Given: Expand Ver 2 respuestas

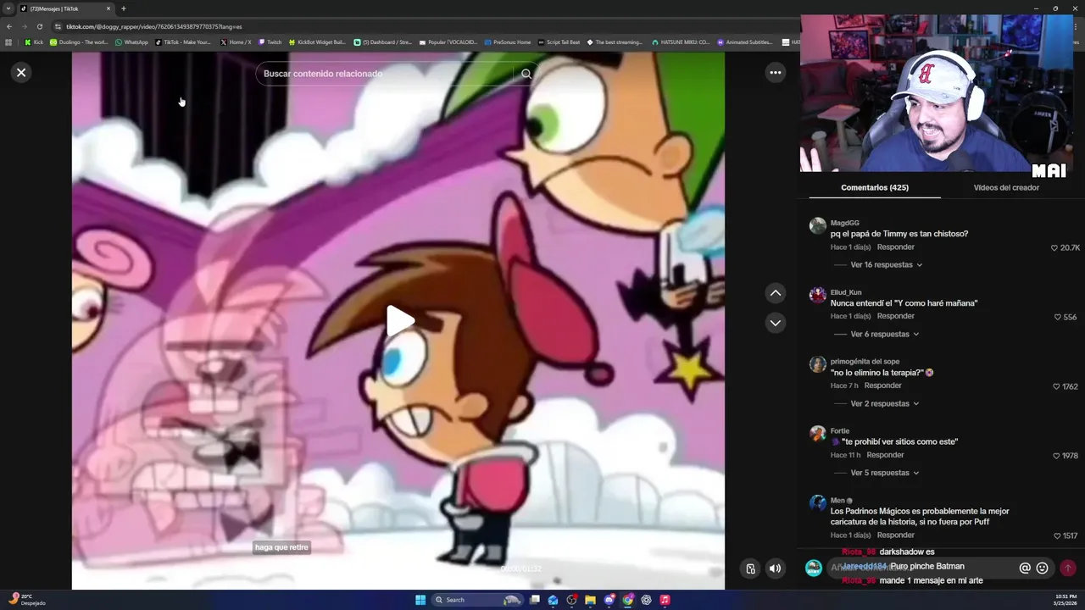Looking at the screenshot, I should [x=884, y=403].
